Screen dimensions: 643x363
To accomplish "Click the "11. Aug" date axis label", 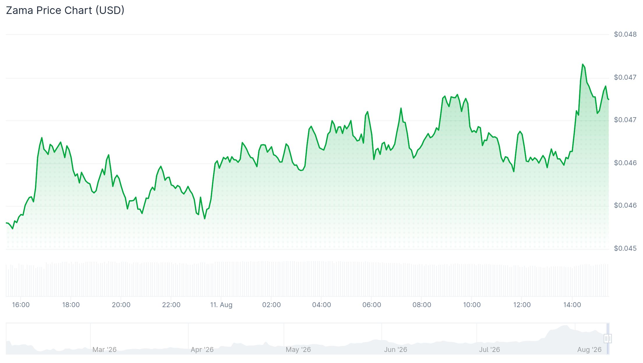I will tap(221, 305).
